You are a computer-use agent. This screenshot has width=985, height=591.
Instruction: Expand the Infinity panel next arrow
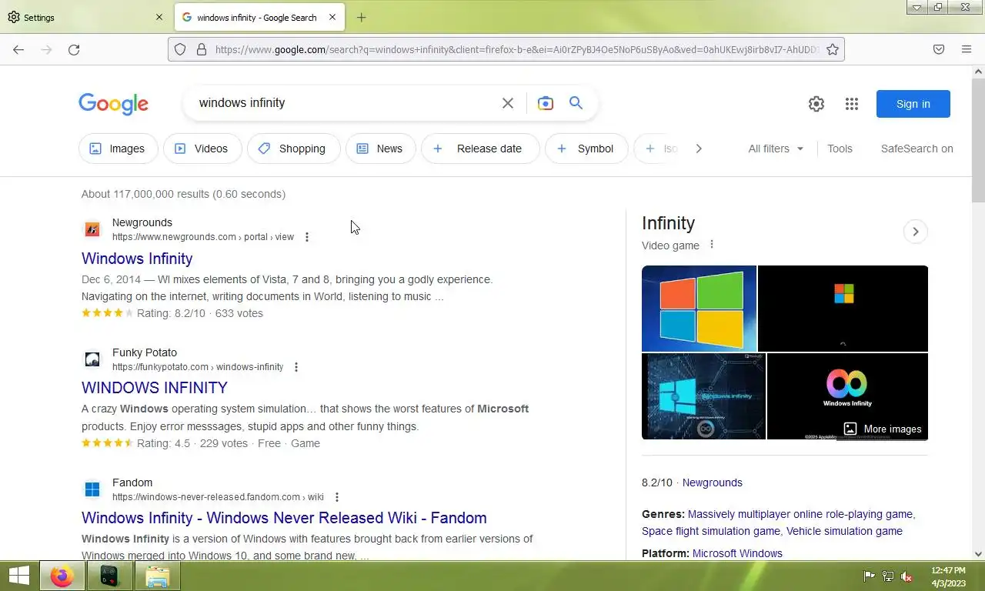915,232
